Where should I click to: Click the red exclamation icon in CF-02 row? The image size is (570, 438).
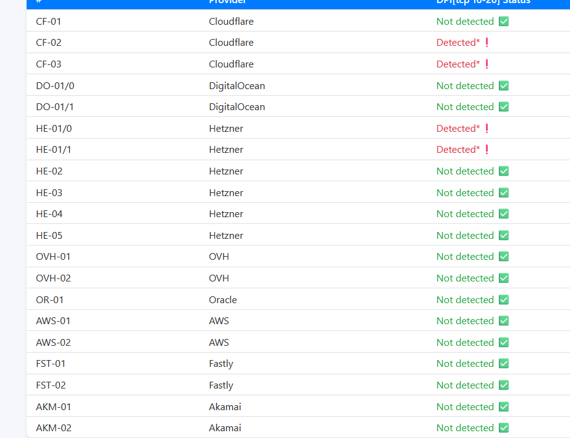pyautogui.click(x=486, y=43)
